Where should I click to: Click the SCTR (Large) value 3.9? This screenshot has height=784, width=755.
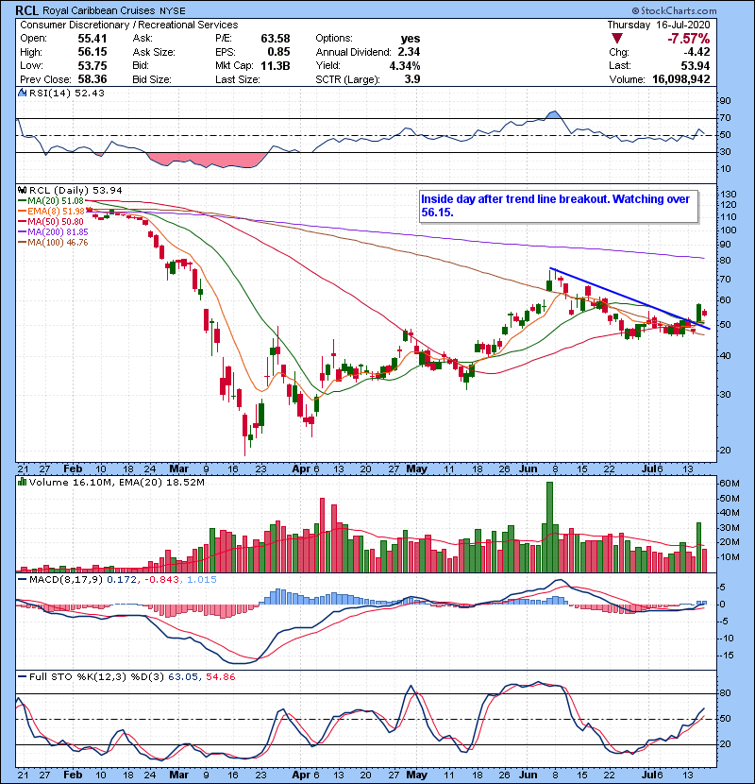click(412, 79)
